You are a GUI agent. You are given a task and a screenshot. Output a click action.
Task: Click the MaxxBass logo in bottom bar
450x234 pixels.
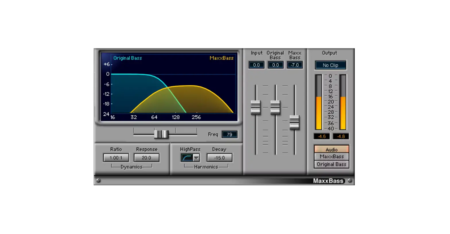click(328, 181)
